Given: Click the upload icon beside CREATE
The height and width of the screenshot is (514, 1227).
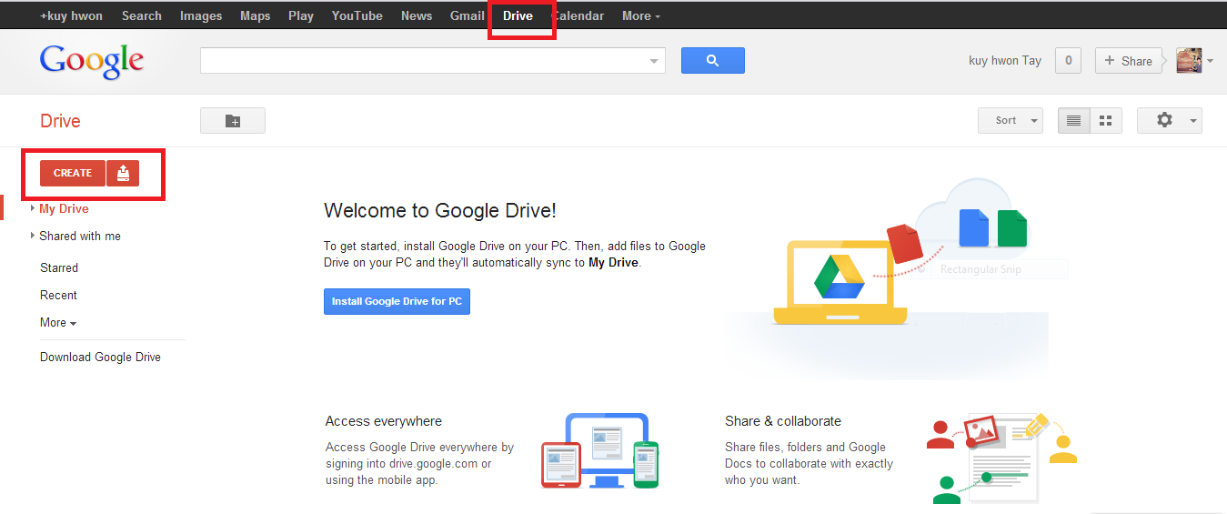Looking at the screenshot, I should (x=123, y=173).
